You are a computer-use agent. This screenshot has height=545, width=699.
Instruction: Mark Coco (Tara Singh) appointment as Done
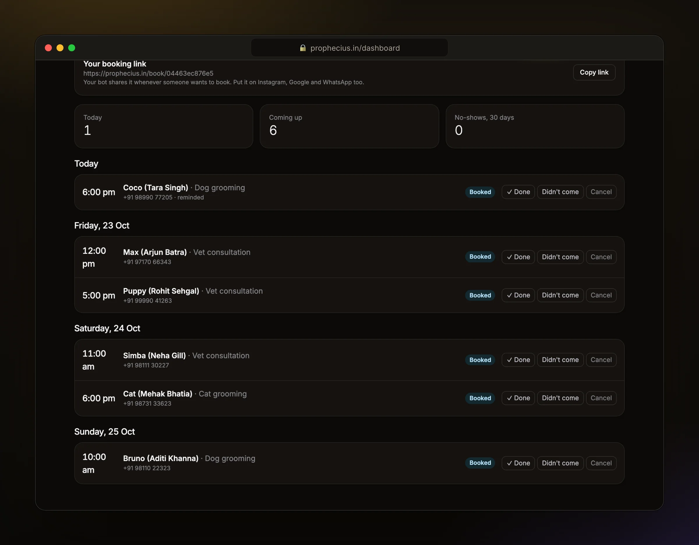pyautogui.click(x=518, y=192)
